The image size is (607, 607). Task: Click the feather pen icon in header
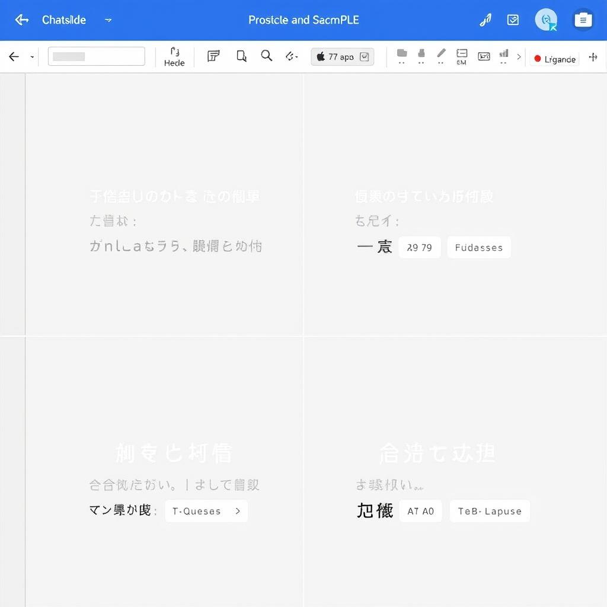pyautogui.click(x=485, y=20)
